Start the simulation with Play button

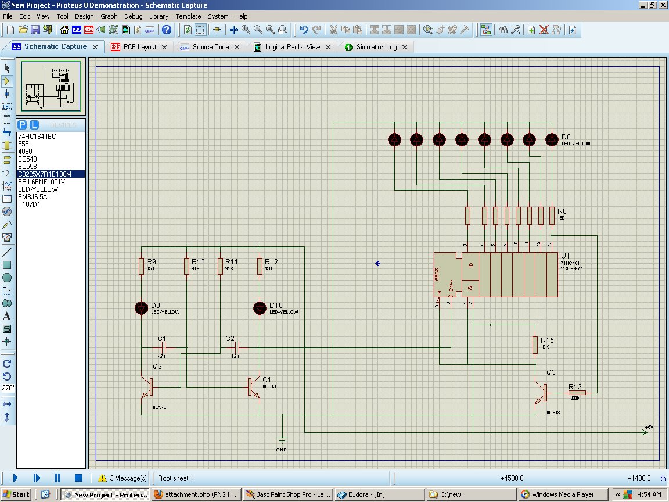[x=15, y=478]
